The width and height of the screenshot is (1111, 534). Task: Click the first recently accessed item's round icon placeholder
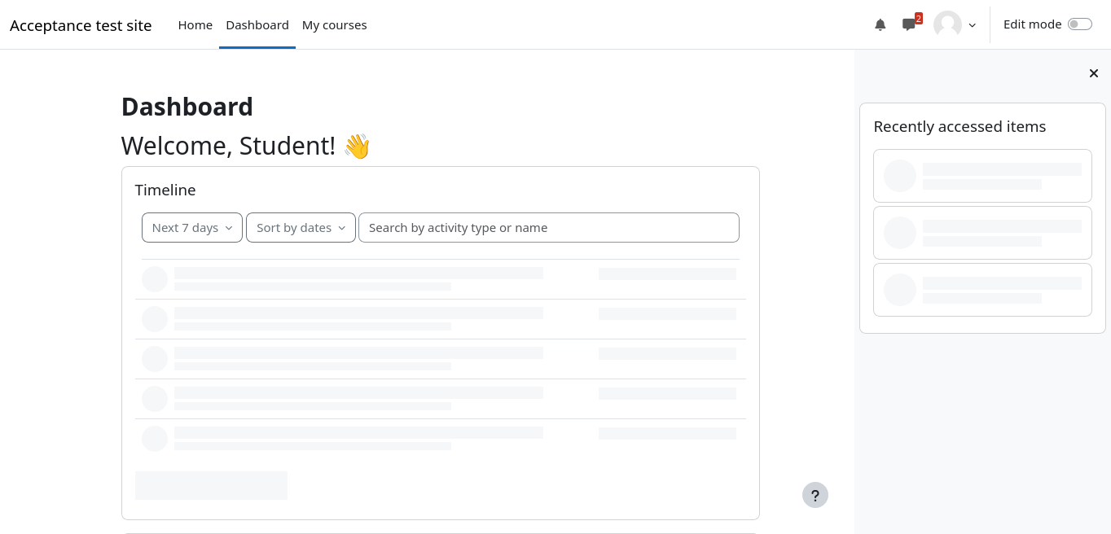click(x=900, y=176)
